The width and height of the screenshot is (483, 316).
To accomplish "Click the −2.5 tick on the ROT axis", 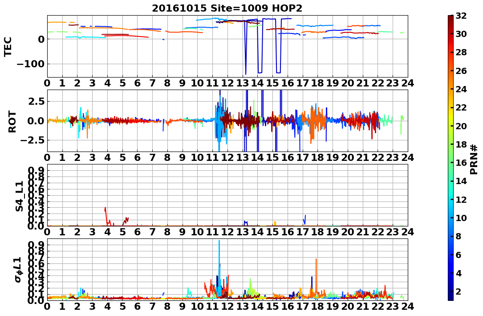I will click(33, 140).
